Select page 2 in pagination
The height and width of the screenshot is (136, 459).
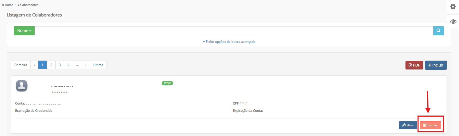[51, 65]
